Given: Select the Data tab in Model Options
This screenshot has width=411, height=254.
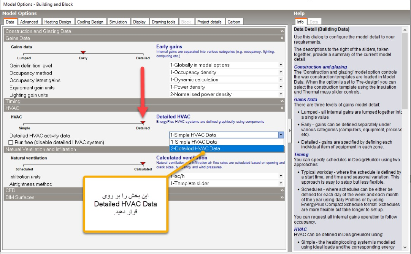Looking at the screenshot, I should pos(10,22).
